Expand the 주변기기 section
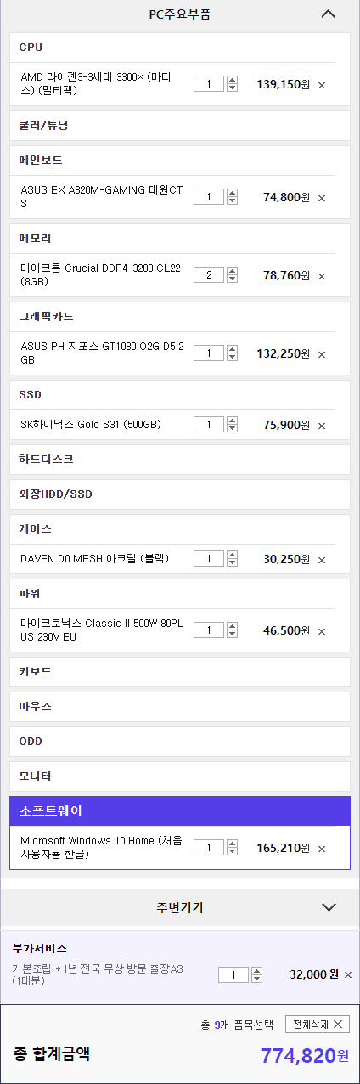The height and width of the screenshot is (1084, 360). (x=329, y=907)
